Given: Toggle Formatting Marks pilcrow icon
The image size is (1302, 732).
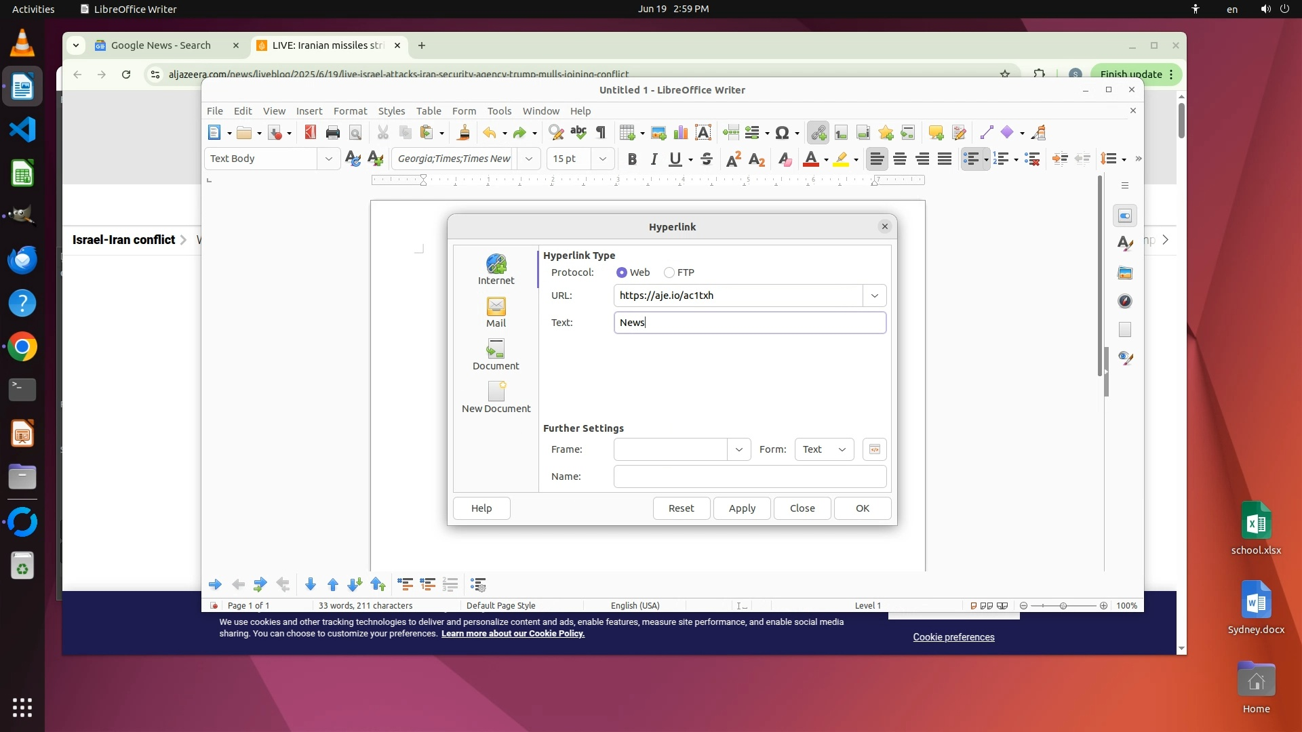Looking at the screenshot, I should tap(601, 133).
